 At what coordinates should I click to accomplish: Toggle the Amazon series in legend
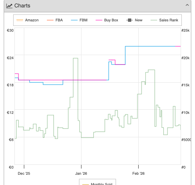coord(28,20)
